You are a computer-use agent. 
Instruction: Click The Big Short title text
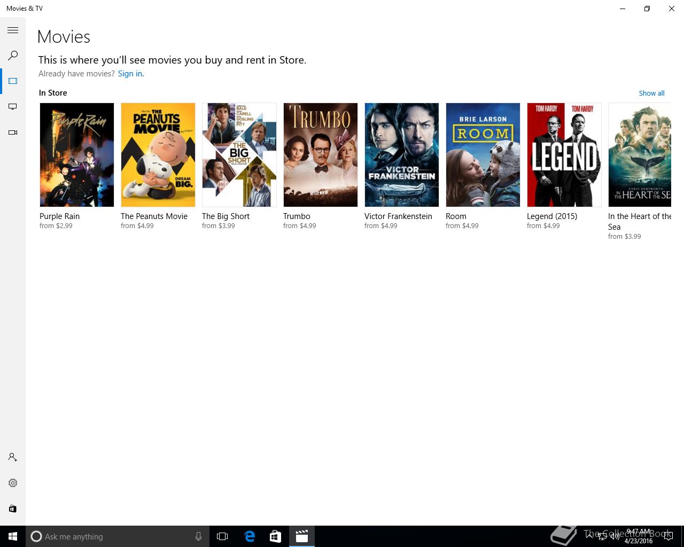[x=226, y=216]
